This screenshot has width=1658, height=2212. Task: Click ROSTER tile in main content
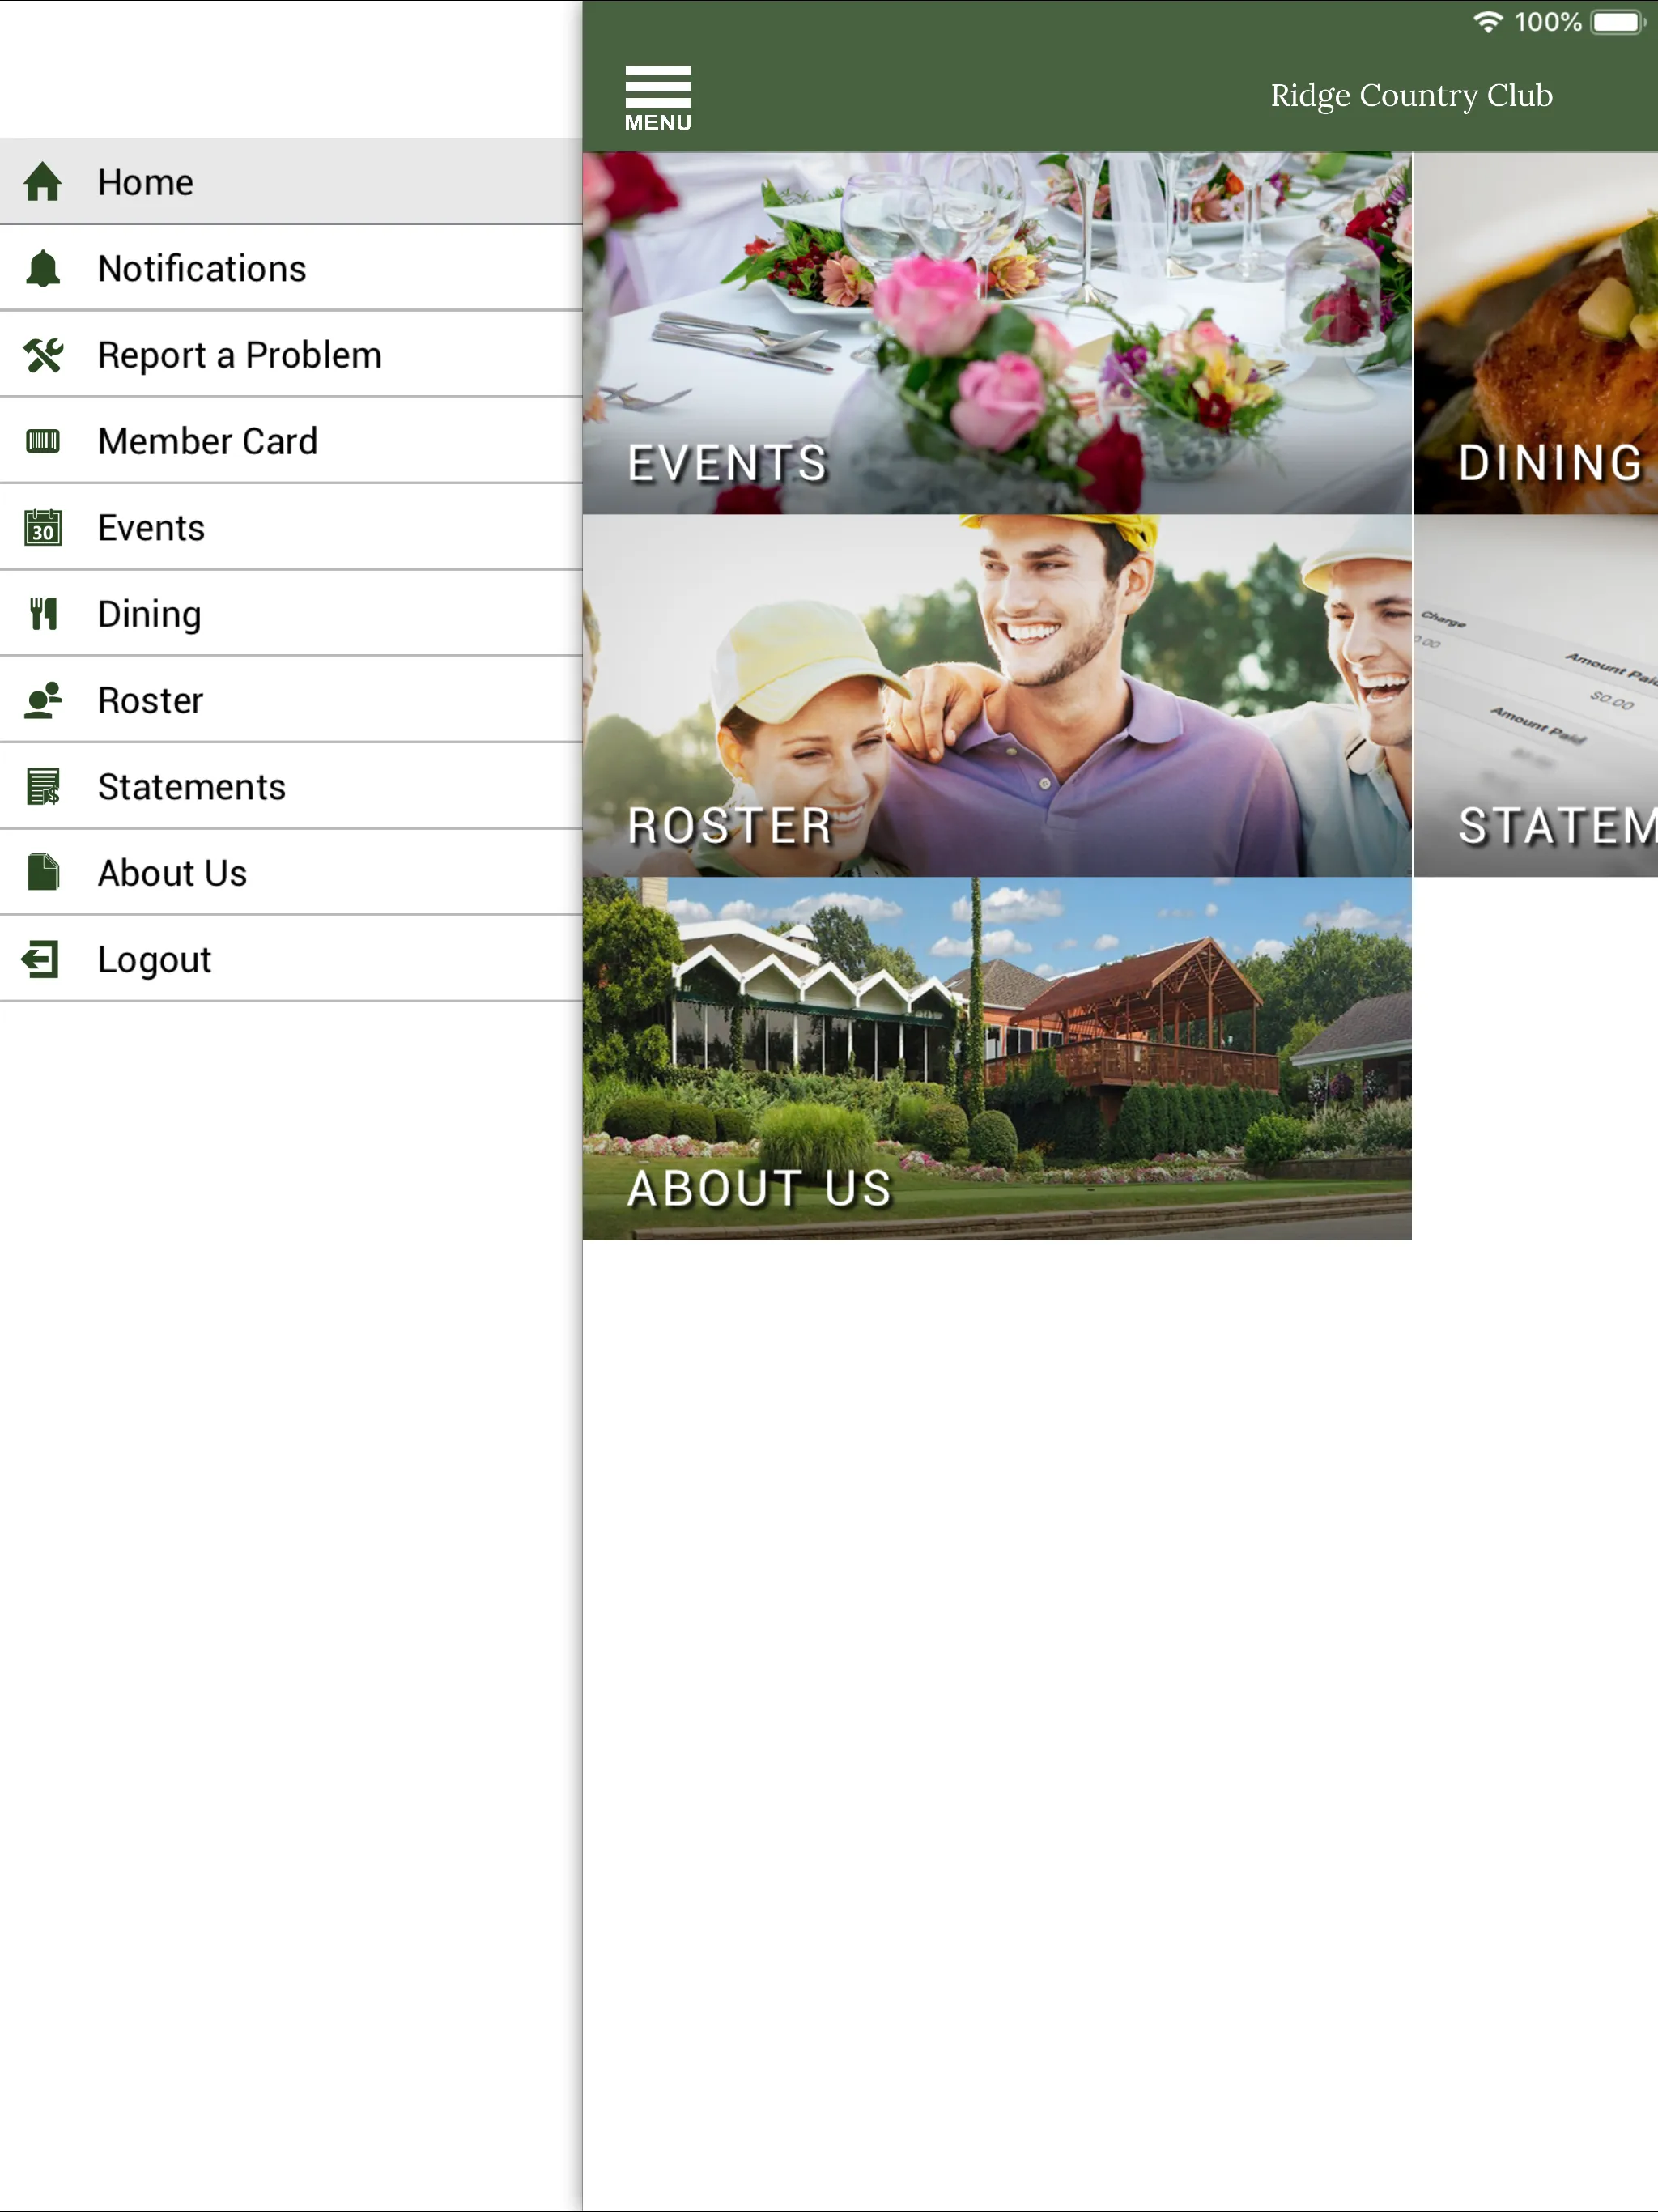[1001, 696]
